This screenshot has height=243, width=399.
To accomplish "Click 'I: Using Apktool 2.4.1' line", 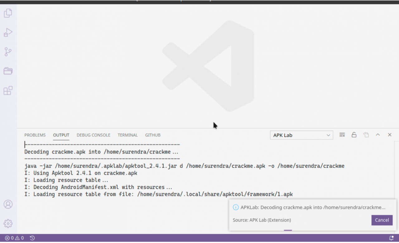I will click(81, 173).
